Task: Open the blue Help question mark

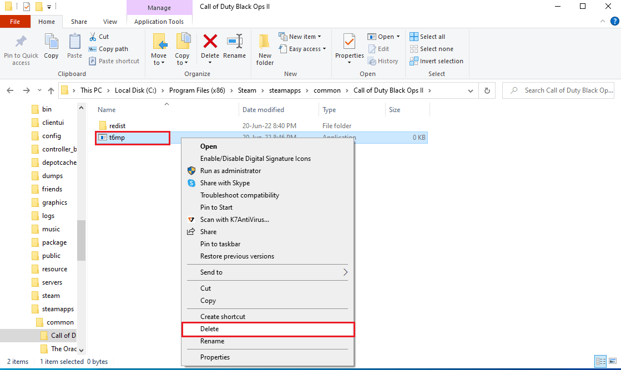Action: tap(615, 22)
